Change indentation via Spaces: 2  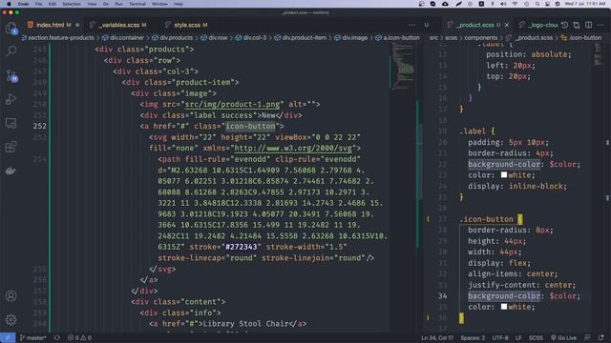tap(473, 337)
